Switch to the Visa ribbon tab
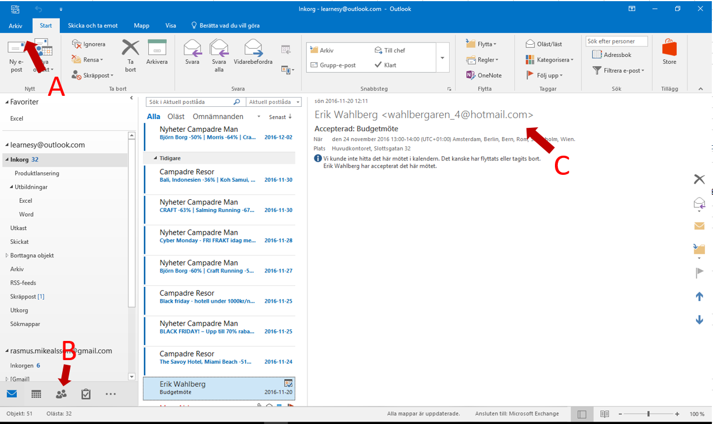 [x=171, y=26]
